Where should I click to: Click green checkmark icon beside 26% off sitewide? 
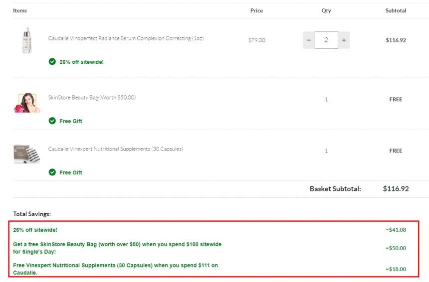[x=52, y=62]
